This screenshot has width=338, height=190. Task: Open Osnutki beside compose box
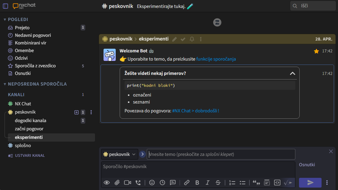tap(307, 164)
